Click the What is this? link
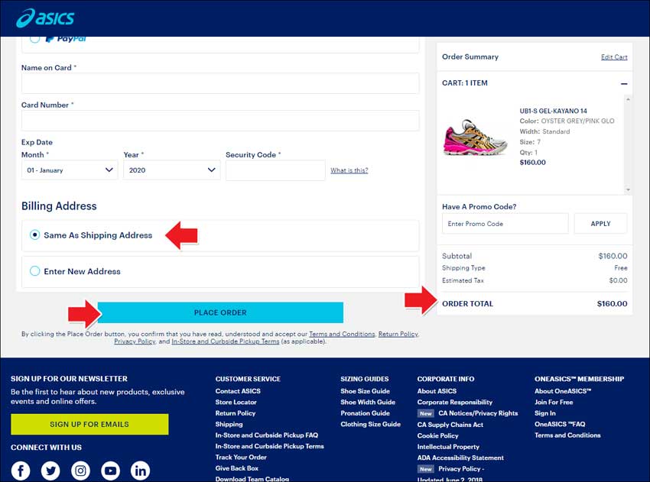Screen dimensions: 650x482 349,170
